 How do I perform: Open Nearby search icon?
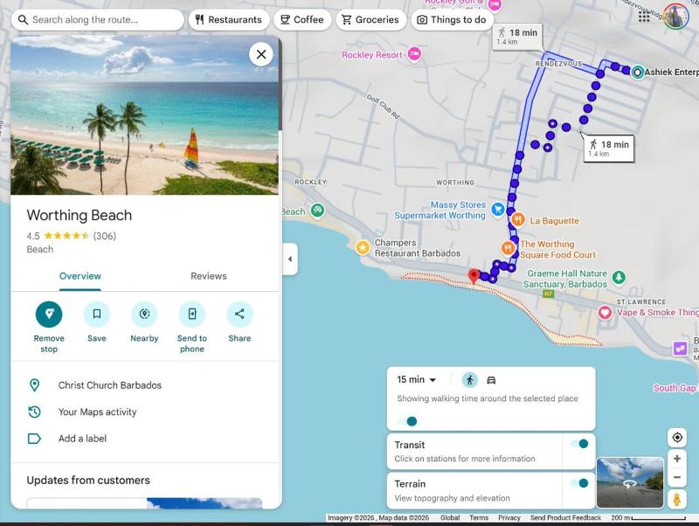pyautogui.click(x=144, y=315)
